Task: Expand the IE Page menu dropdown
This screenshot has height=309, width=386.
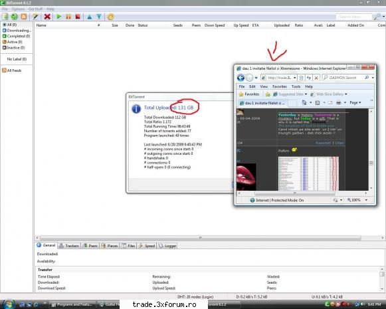Action: (x=355, y=103)
